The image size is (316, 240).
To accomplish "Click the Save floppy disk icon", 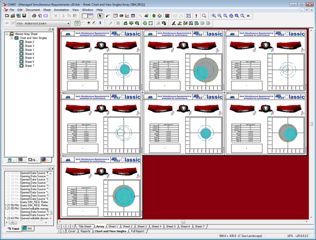I will [x=24, y=16].
